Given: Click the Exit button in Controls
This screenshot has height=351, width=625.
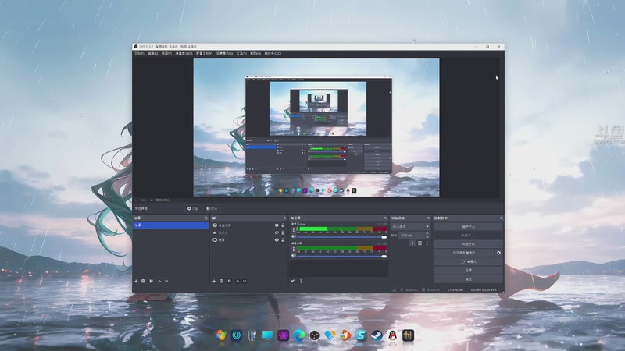Looking at the screenshot, I should click(468, 279).
